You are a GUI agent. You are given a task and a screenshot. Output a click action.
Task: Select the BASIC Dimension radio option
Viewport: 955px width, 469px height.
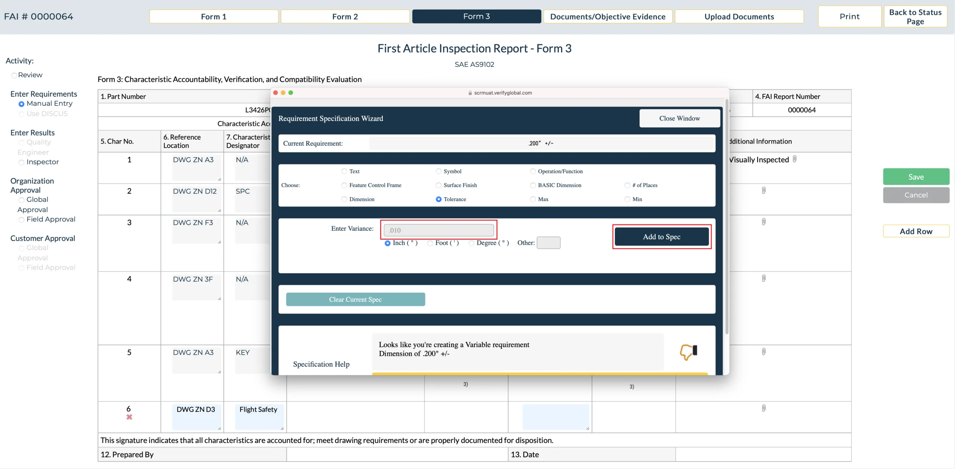533,185
